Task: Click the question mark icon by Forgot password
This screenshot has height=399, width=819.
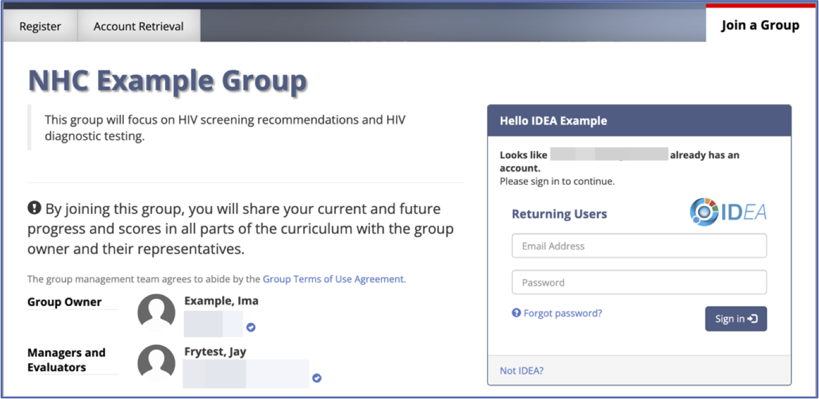Action: (516, 313)
